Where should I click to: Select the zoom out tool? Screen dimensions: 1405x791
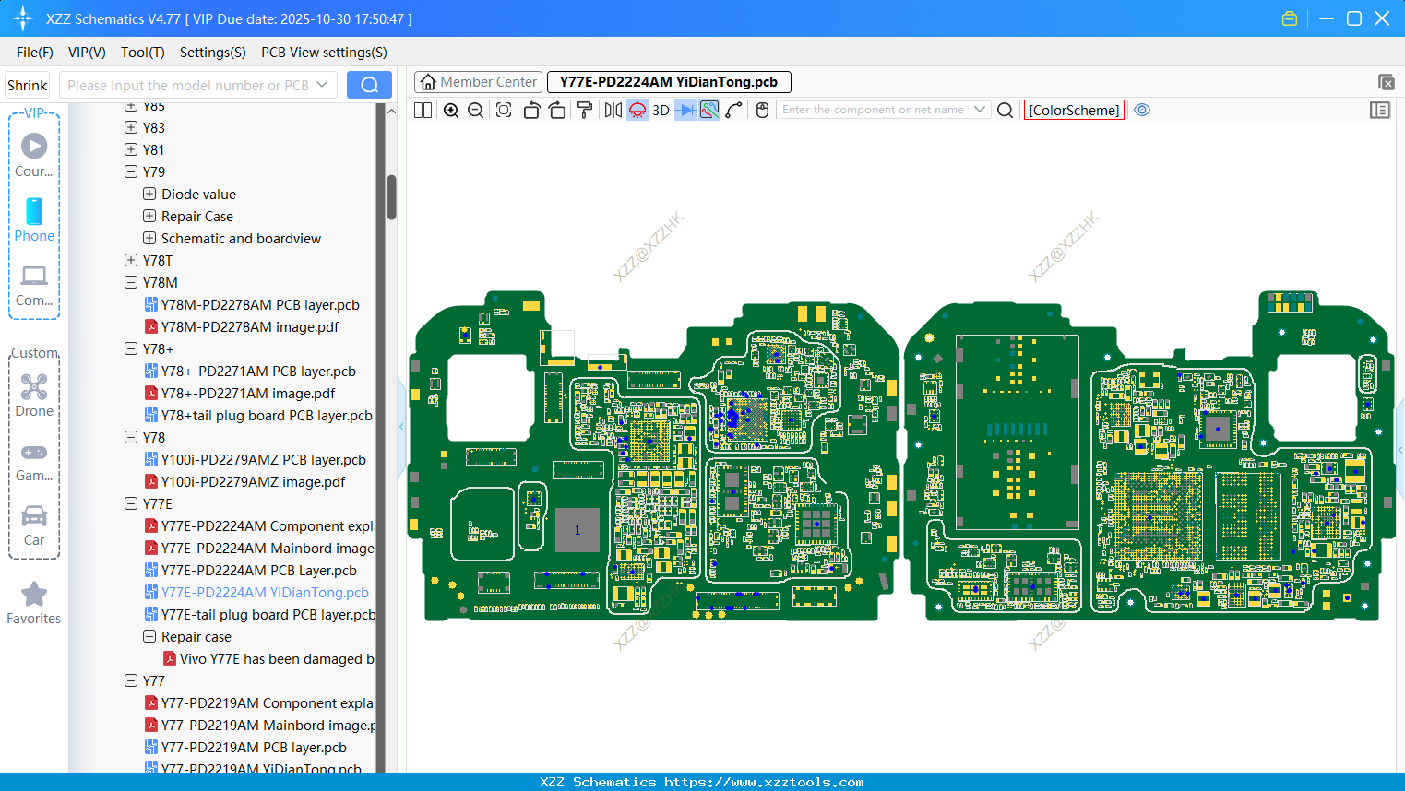pyautogui.click(x=474, y=110)
